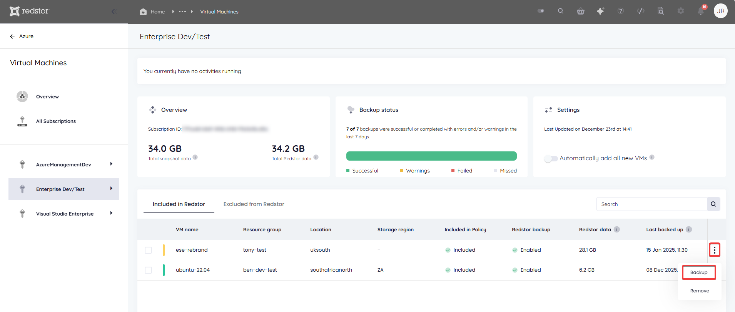The image size is (735, 312).
Task: Click the info icon beside Last backed up column
Action: tap(689, 229)
